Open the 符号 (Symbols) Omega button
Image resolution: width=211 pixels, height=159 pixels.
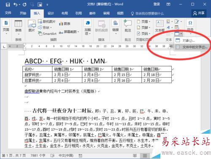190,27
